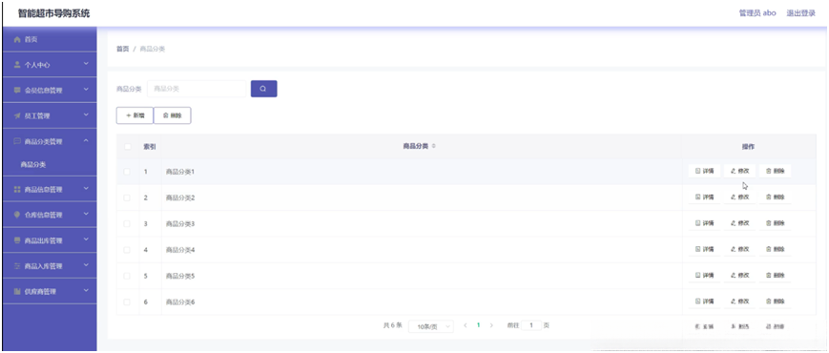Expand the 商品出库管理 menu chevron

tap(86, 239)
